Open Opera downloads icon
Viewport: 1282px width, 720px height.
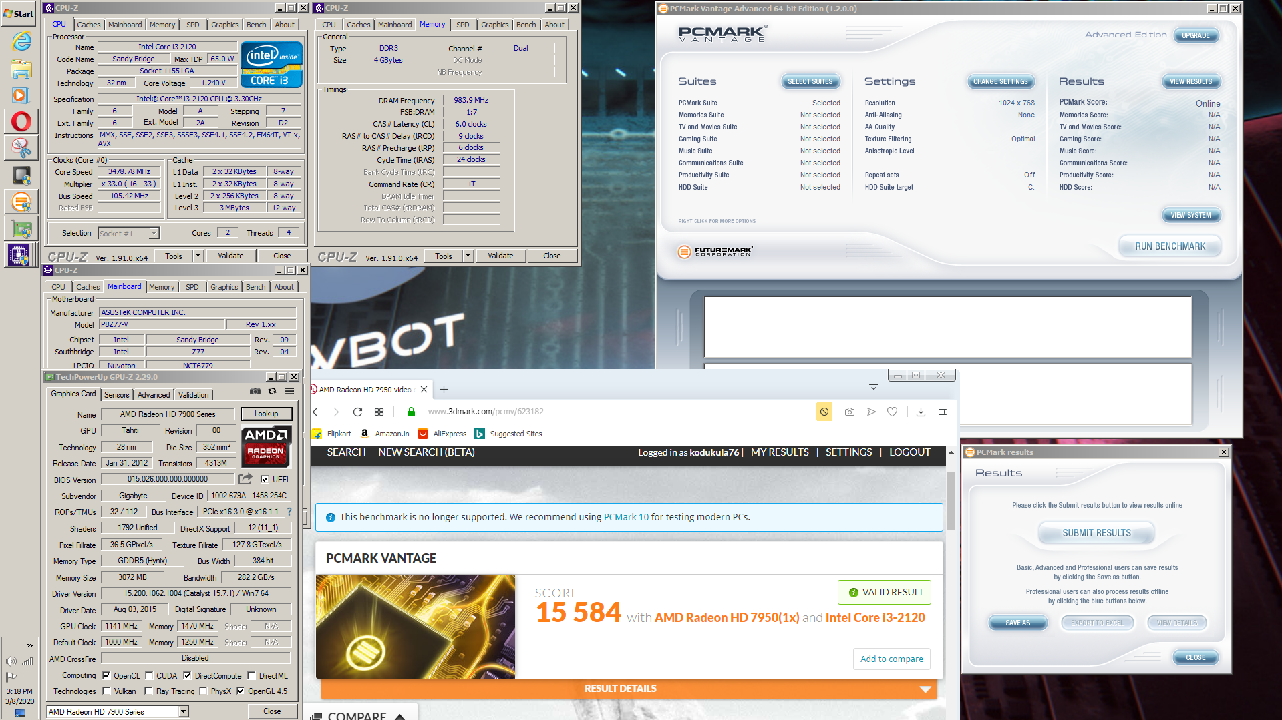pyautogui.click(x=921, y=412)
